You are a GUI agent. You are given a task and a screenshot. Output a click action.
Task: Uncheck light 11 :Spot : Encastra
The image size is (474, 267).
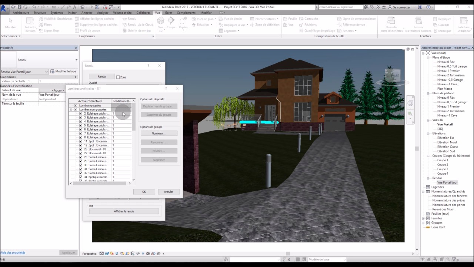pyautogui.click(x=81, y=141)
